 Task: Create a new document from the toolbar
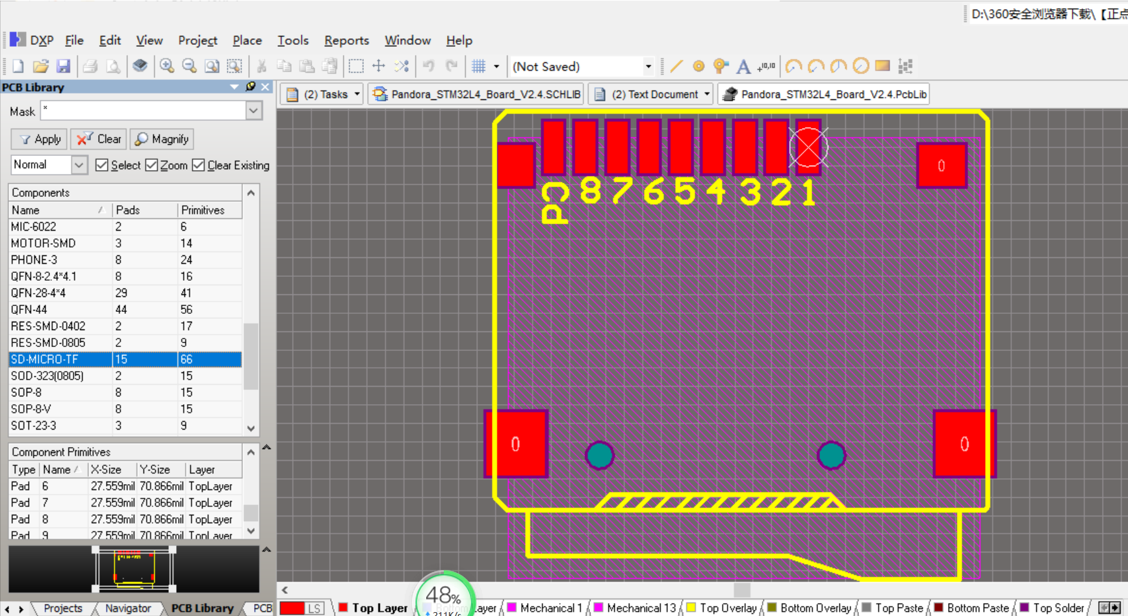click(x=18, y=66)
